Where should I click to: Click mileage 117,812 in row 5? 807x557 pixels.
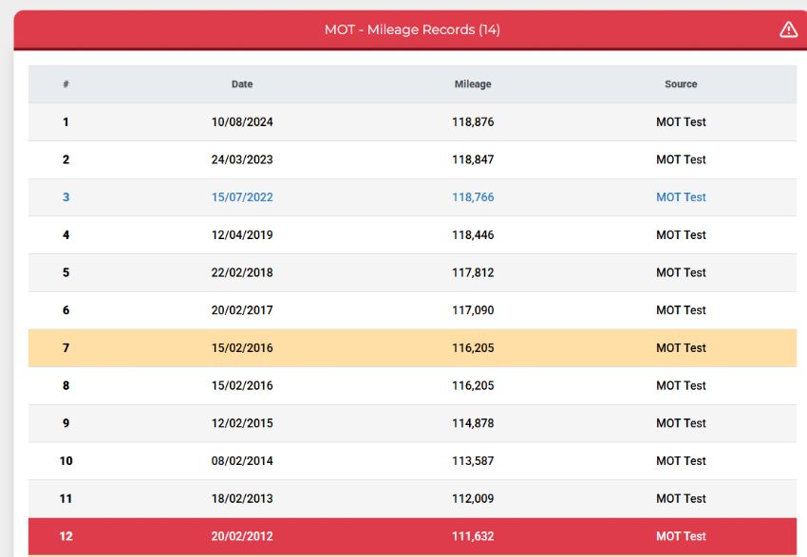point(473,272)
